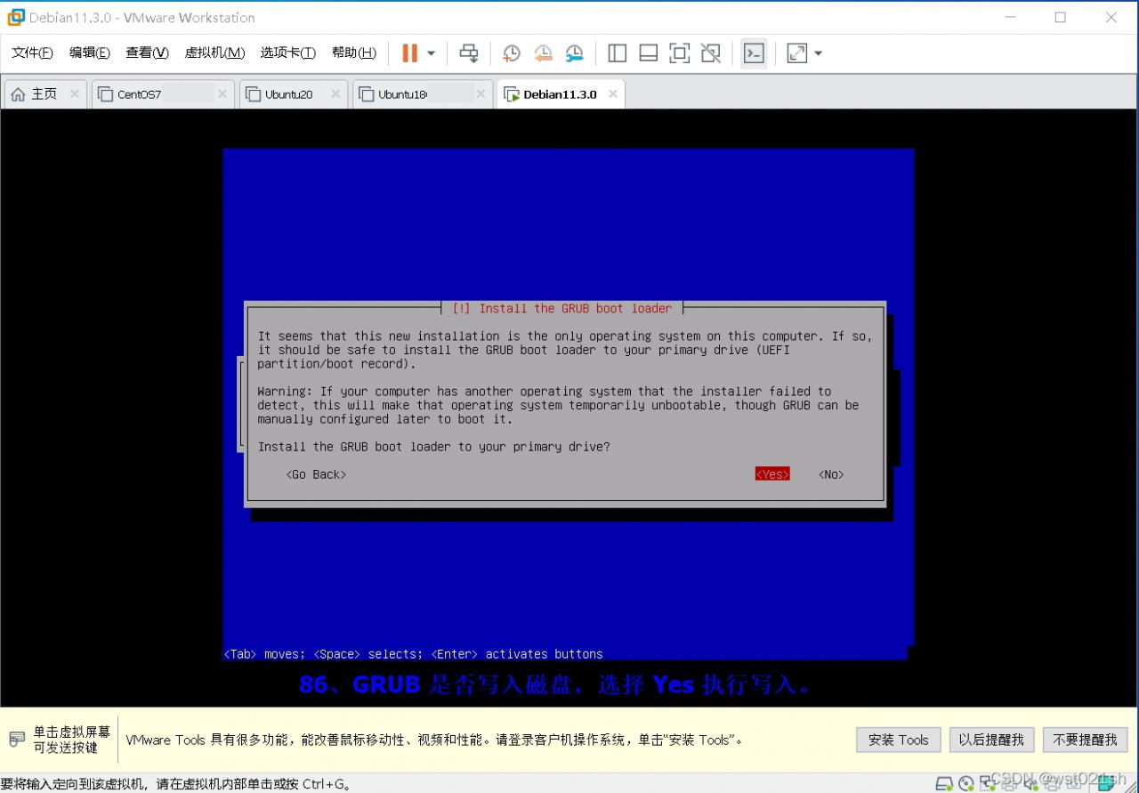Open the 帮助(H) menu
Image resolution: width=1139 pixels, height=793 pixels.
click(x=353, y=53)
